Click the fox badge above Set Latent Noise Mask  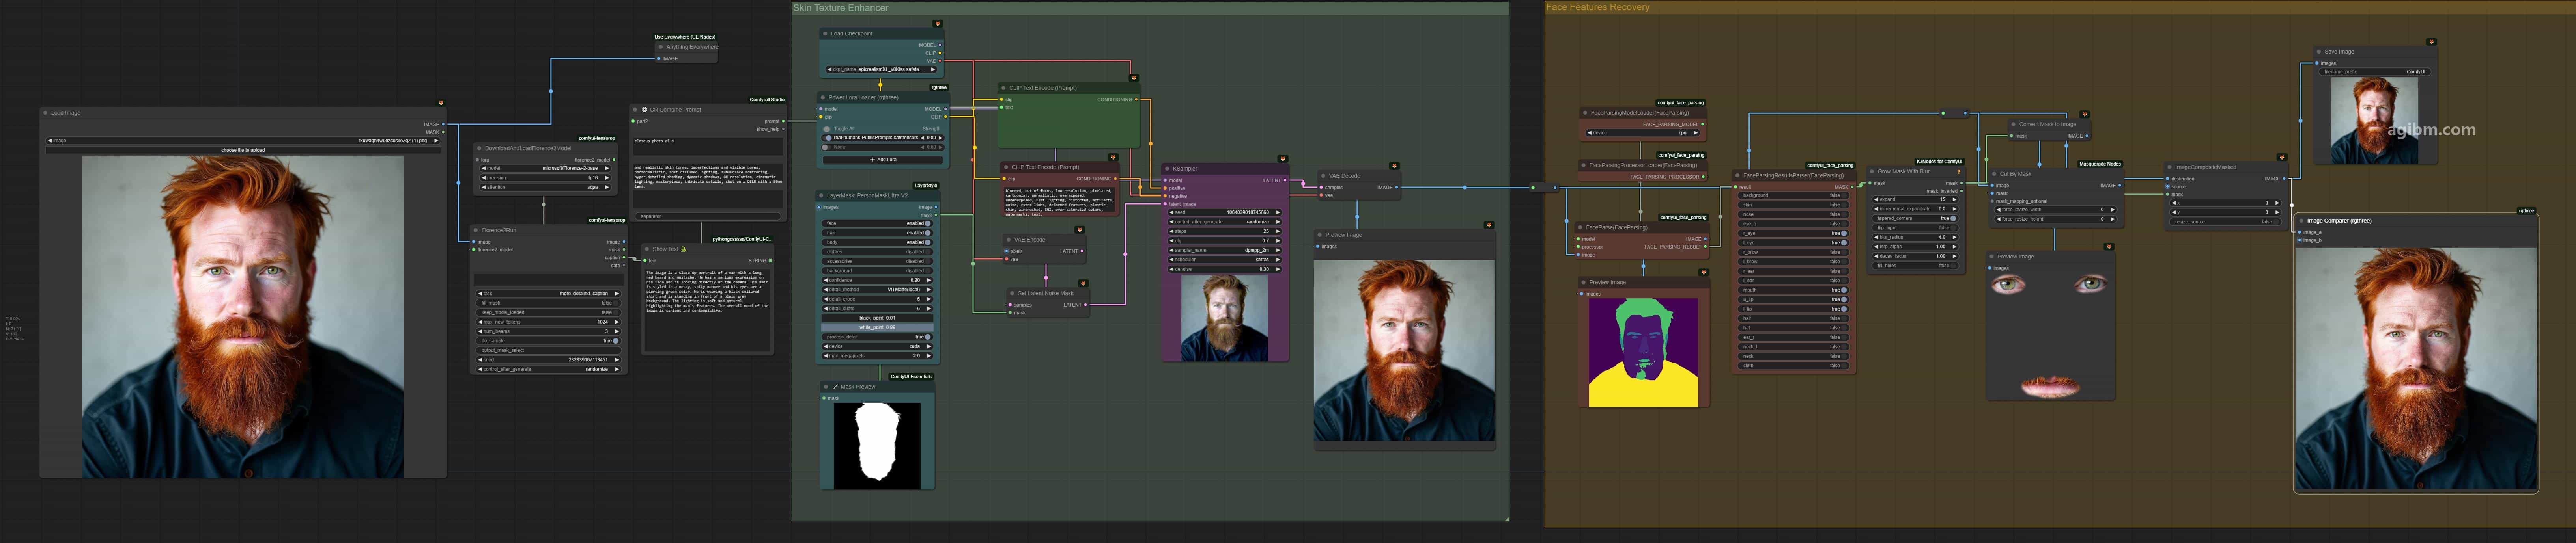pos(1083,283)
